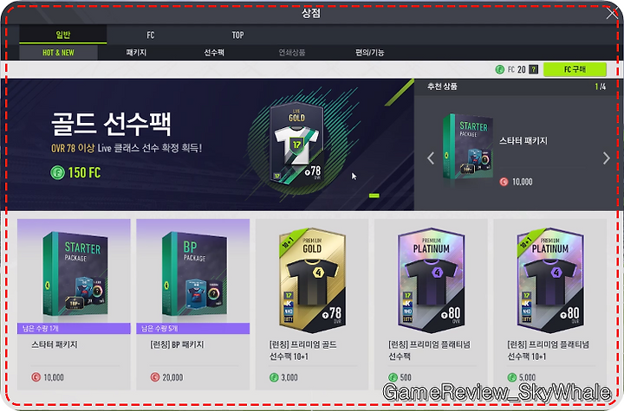Close the shop window with X
The width and height of the screenshot is (624, 411).
coord(612,14)
